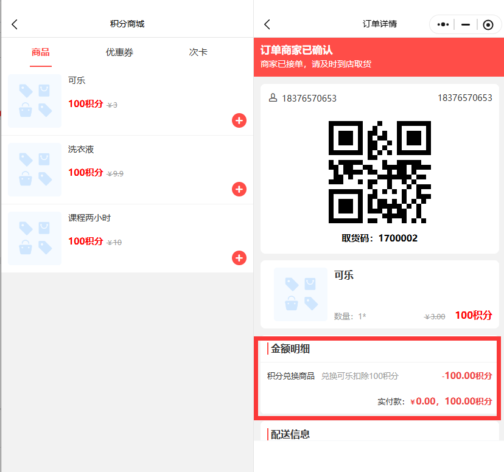Image resolution: width=504 pixels, height=472 pixels.
Task: Click the -100.00积分 deduction amount
Action: 467,376
